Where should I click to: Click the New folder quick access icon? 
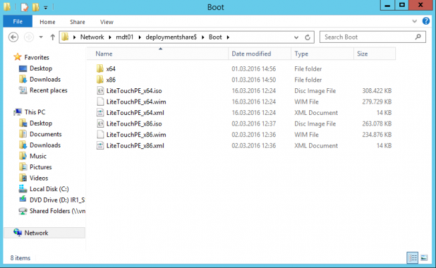pyautogui.click(x=35, y=7)
